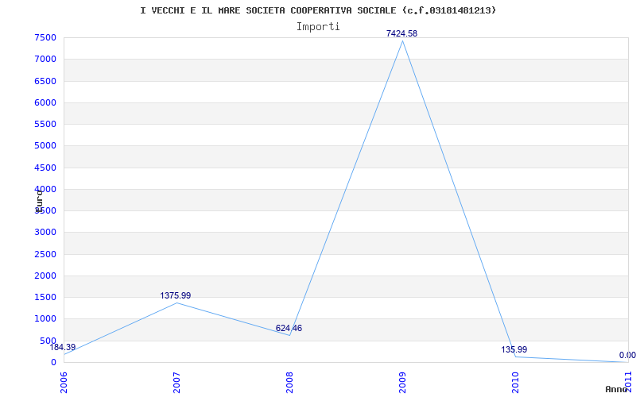Click the 7424.58 peak data label

pyautogui.click(x=401, y=33)
